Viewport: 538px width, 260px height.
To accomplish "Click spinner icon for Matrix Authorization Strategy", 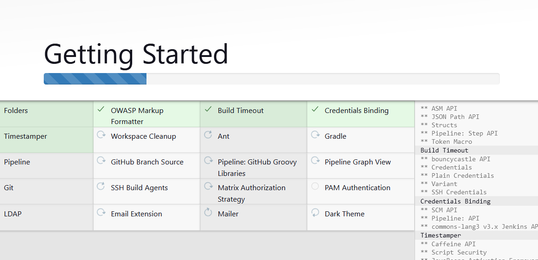I will coord(208,186).
